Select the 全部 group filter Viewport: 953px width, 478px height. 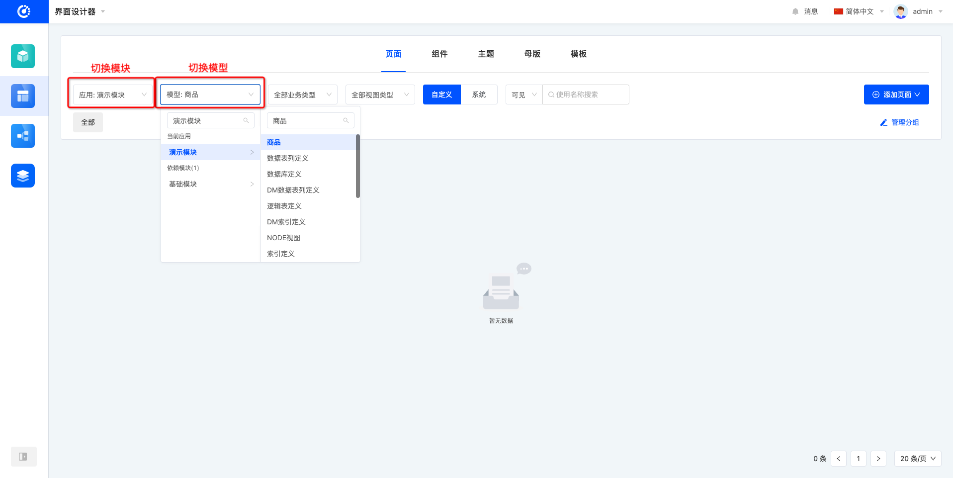point(88,122)
